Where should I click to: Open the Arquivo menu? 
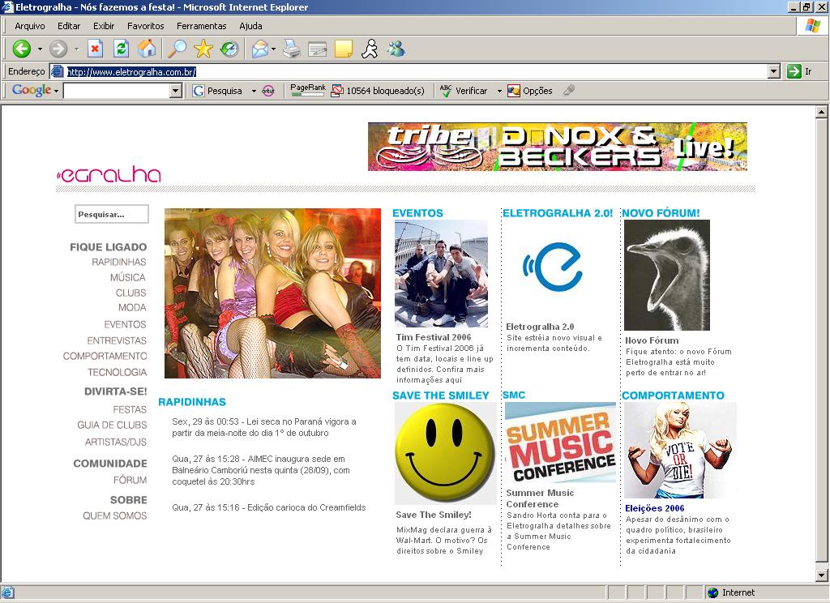pyautogui.click(x=30, y=26)
